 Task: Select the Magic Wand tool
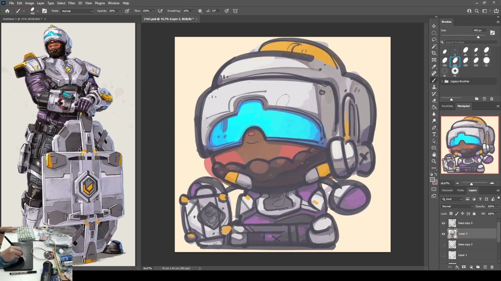click(434, 46)
